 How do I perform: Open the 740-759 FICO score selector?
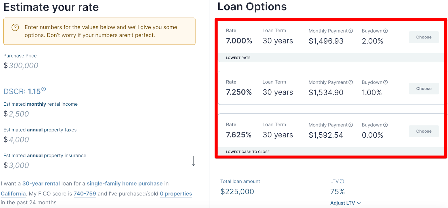coord(85,193)
